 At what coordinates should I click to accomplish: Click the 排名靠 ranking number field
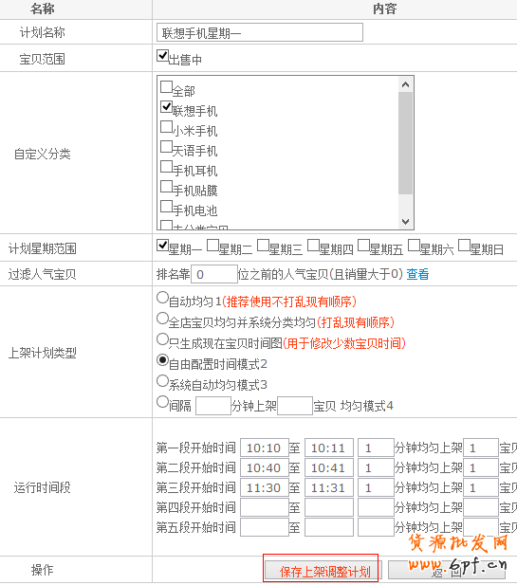[x=214, y=274]
